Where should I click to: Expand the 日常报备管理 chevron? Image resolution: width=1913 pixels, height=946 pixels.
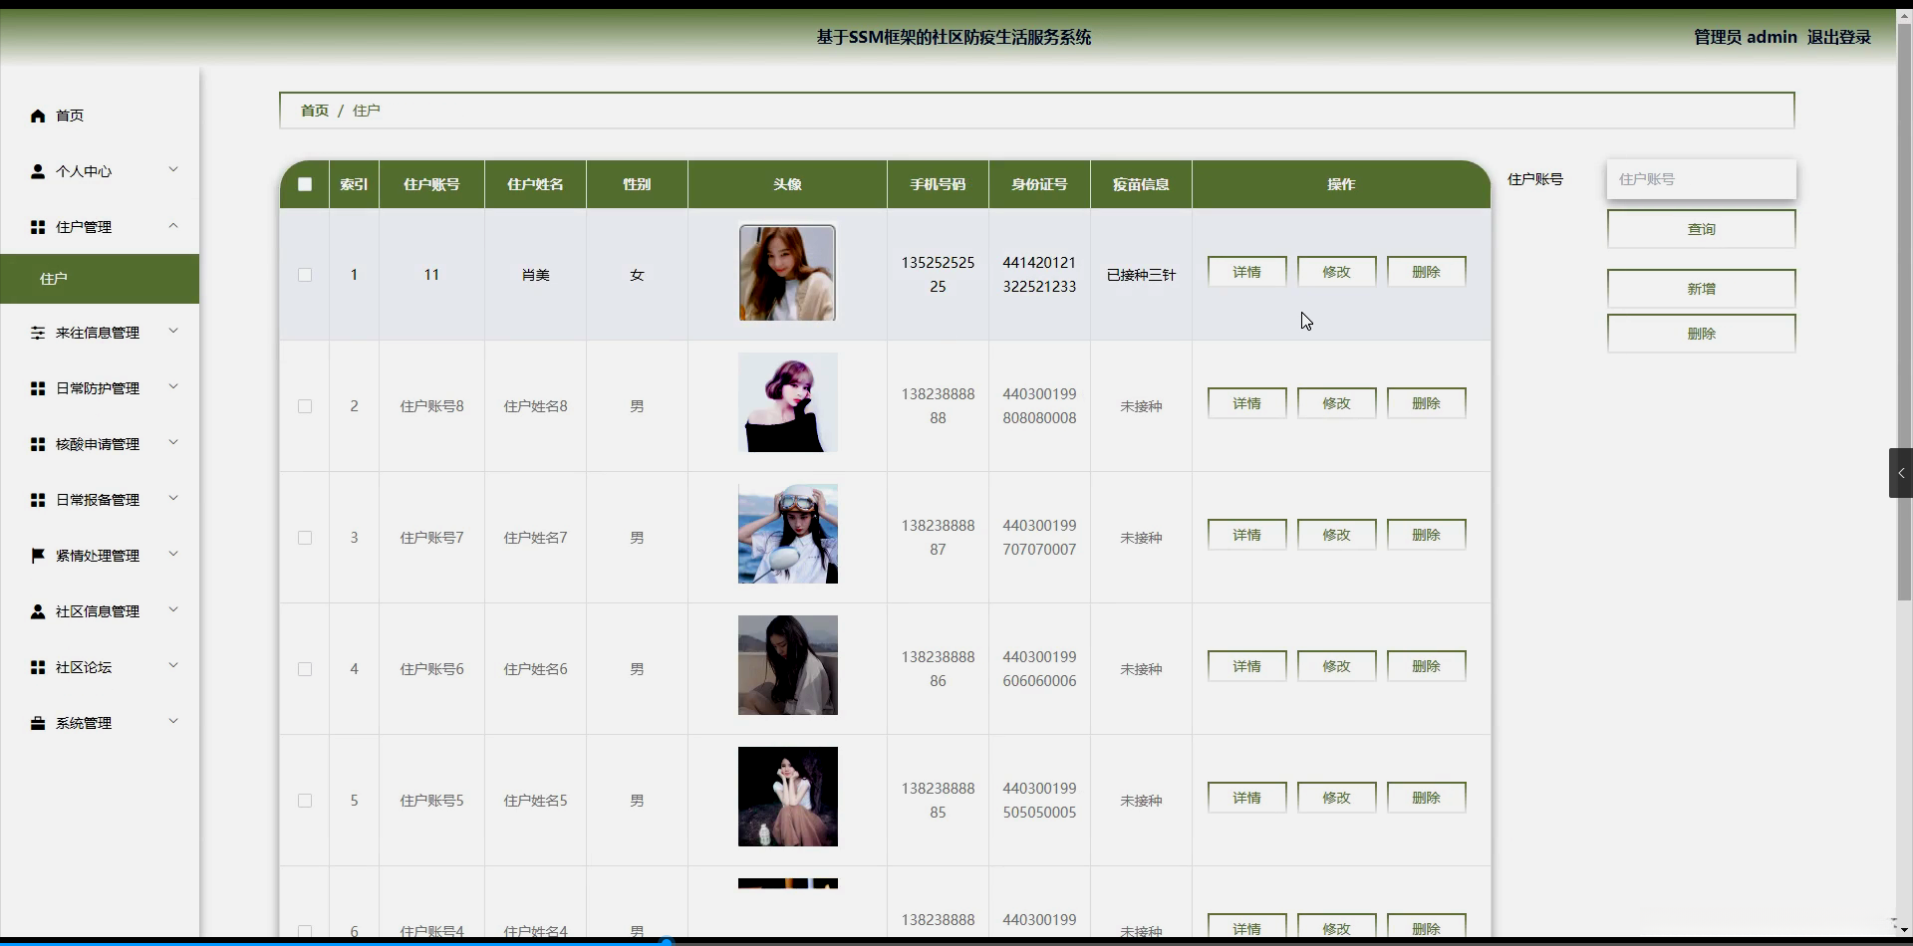tap(173, 499)
